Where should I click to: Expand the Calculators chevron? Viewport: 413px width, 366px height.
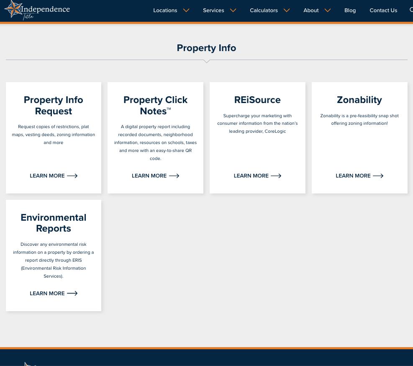[287, 10]
